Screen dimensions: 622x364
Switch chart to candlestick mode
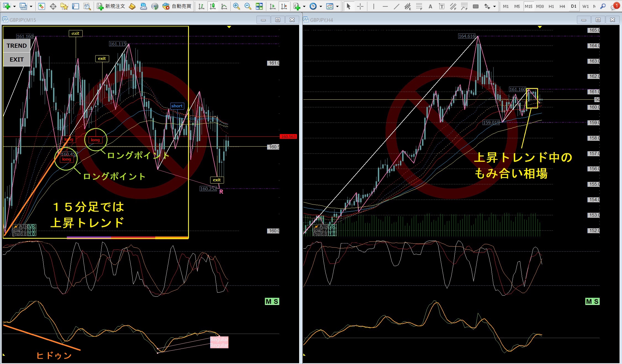[x=213, y=6]
